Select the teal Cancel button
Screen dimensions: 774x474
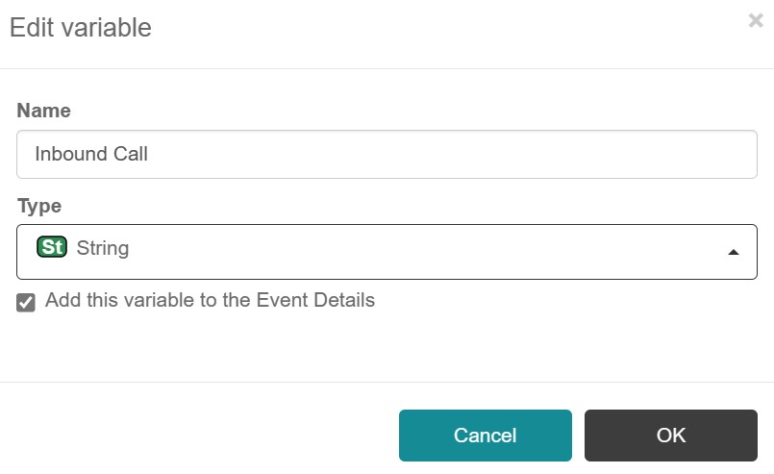[x=485, y=436]
